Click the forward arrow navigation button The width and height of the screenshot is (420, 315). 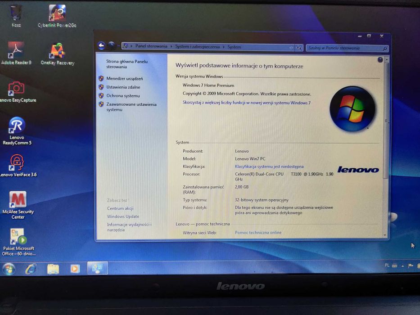coord(112,46)
